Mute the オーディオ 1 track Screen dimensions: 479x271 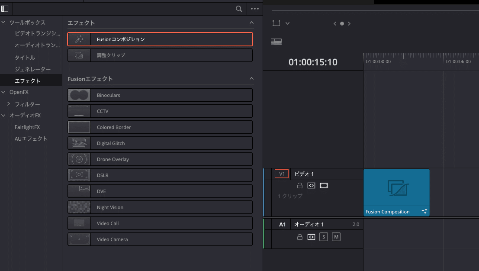[336, 237]
